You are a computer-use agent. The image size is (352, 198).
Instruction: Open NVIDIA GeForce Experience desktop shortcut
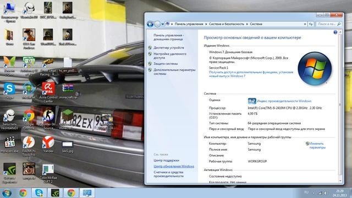point(9,173)
